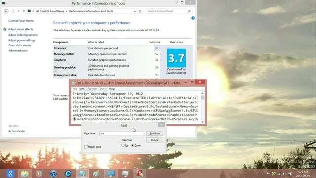Click the Primary hard disk row label
This screenshot has height=178, width=316.
point(65,75)
